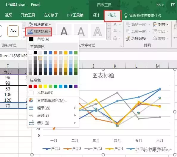177x157 pixels.
Task: Pick the dark red standard color
Action: tap(30, 87)
